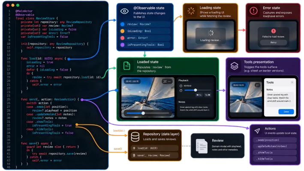Click the sailing video thumbnail in Tools presentation

pos(246,97)
